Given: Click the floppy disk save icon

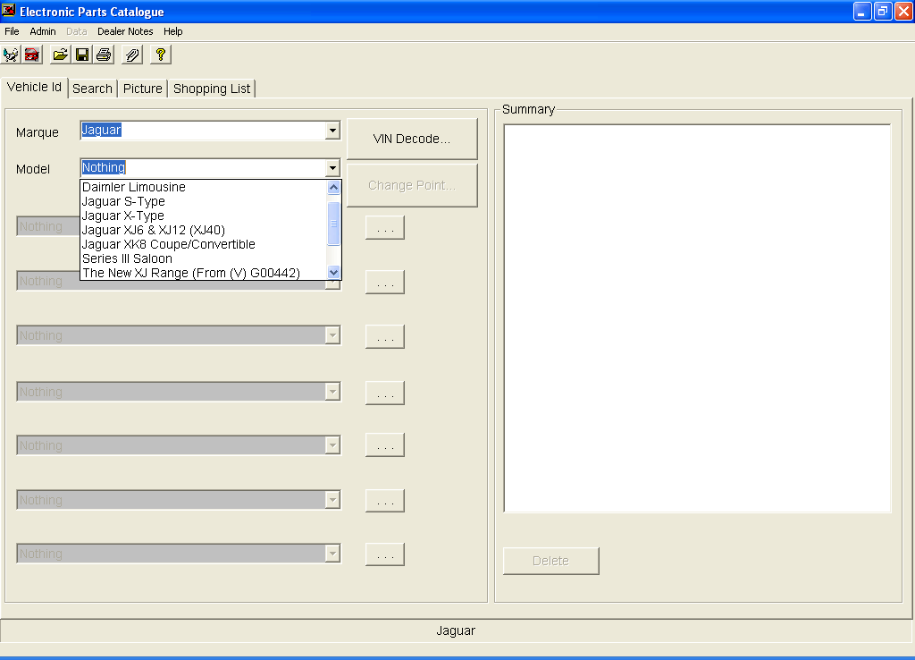Looking at the screenshot, I should pyautogui.click(x=82, y=55).
